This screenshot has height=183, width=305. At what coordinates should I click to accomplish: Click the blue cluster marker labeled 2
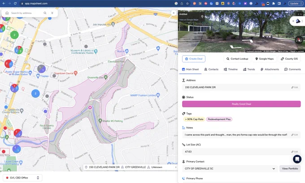point(35,94)
